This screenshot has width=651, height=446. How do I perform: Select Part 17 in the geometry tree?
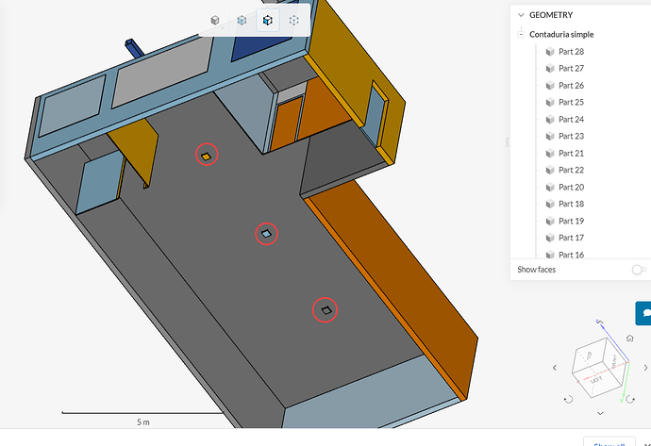click(x=572, y=238)
